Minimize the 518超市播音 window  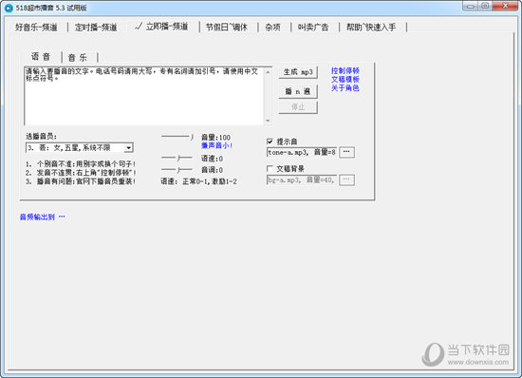(470, 6)
